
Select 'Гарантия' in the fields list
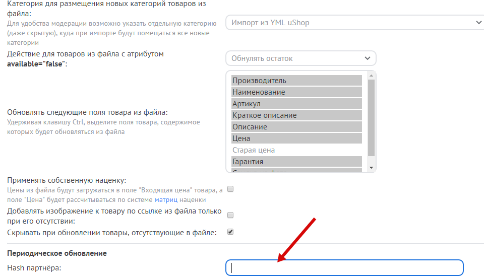[x=296, y=162]
